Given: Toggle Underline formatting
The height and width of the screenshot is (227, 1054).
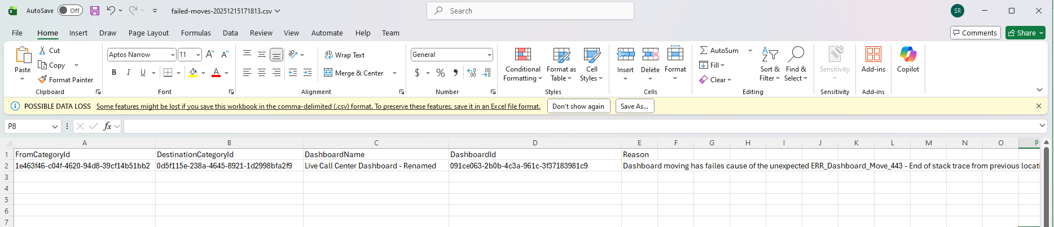Looking at the screenshot, I should click(143, 73).
